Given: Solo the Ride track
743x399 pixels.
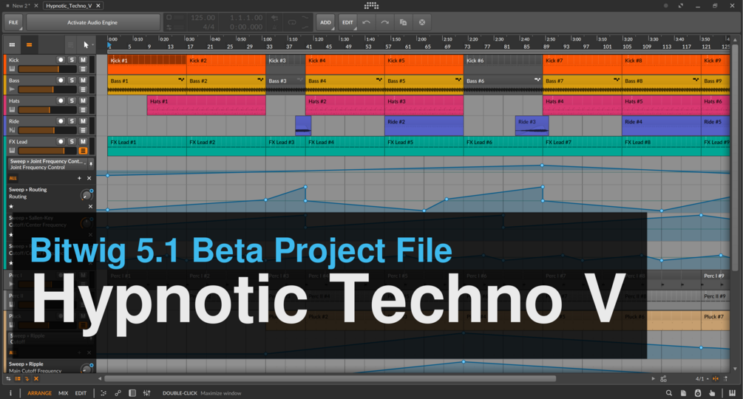Looking at the screenshot, I should (72, 121).
